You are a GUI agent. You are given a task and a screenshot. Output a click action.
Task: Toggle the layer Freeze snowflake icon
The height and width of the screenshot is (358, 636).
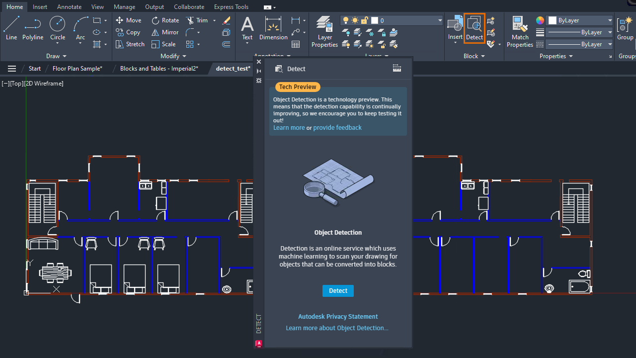(x=355, y=20)
